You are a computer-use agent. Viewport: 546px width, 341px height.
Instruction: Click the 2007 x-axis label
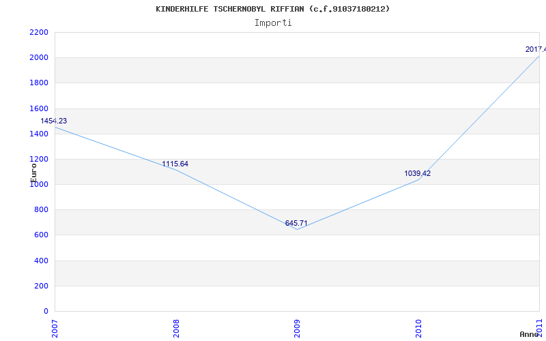point(55,329)
